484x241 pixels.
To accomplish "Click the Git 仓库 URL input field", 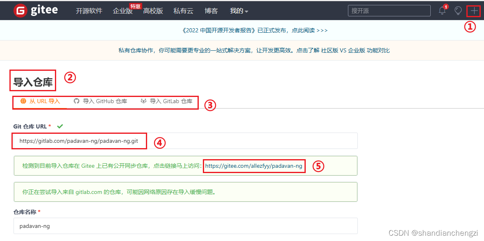I will [186, 141].
